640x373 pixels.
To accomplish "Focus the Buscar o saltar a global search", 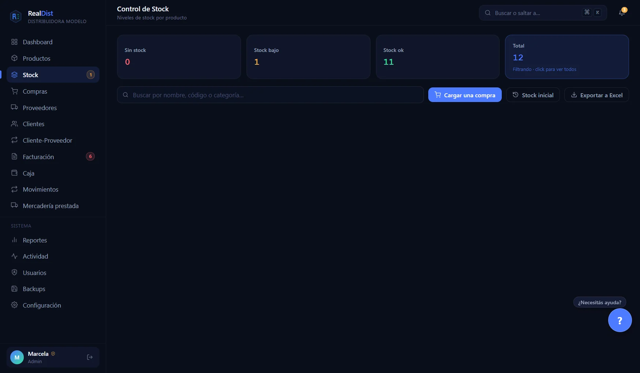I will coord(543,13).
